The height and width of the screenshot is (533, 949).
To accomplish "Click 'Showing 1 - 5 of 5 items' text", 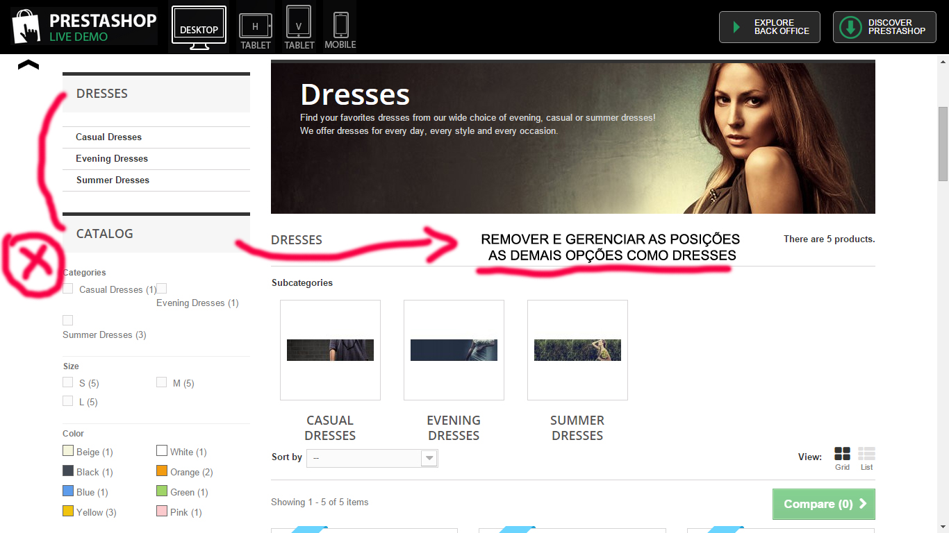I will pos(320,502).
